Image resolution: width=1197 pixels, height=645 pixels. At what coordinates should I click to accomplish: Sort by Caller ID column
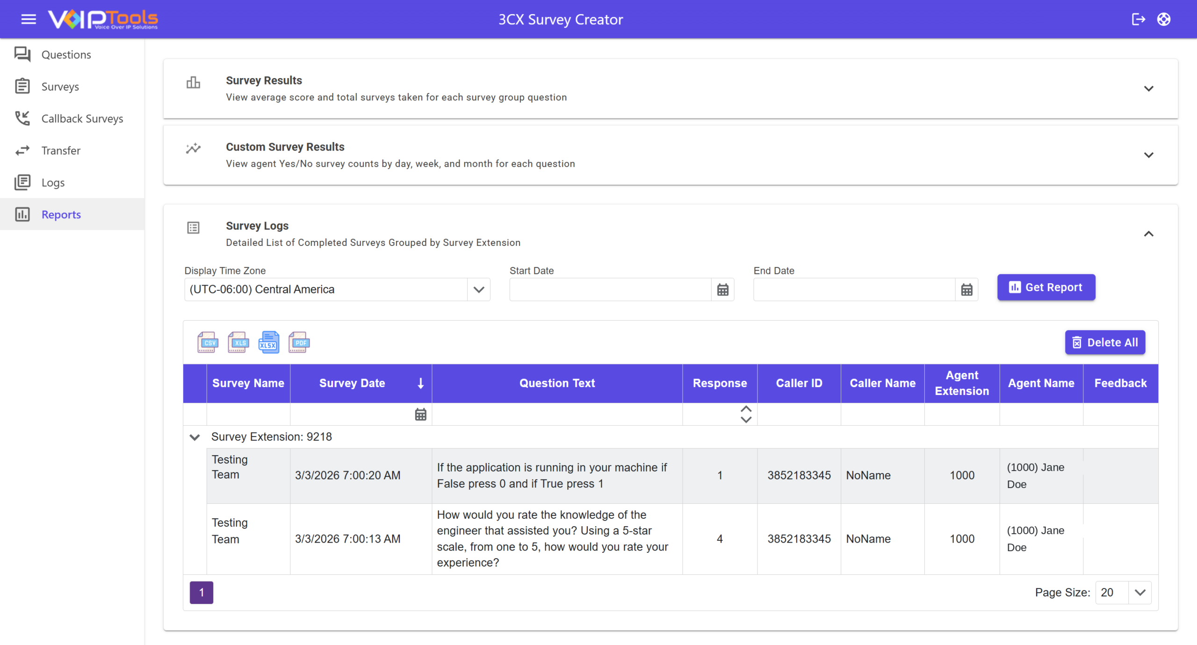coord(799,383)
